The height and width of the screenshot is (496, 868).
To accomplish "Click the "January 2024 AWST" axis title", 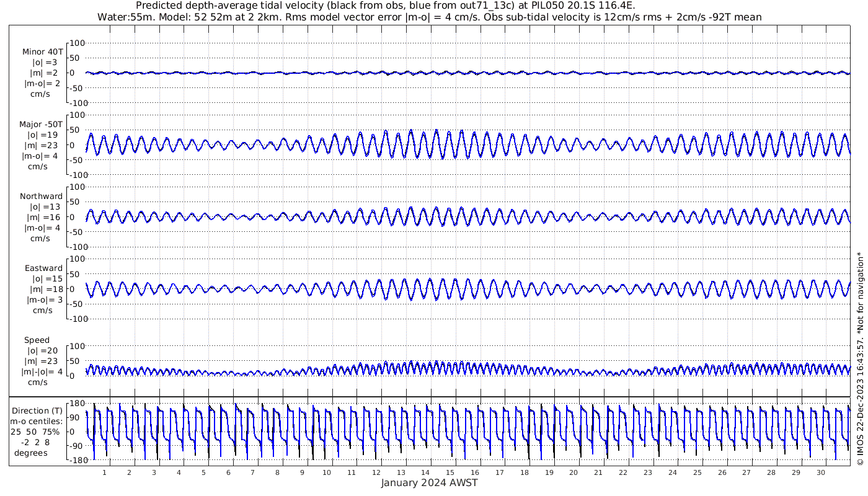I will 429,483.
